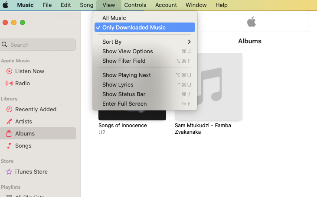Open Songs of Innocence album cover
Viewport: 317px width, 197px height.
click(x=132, y=115)
